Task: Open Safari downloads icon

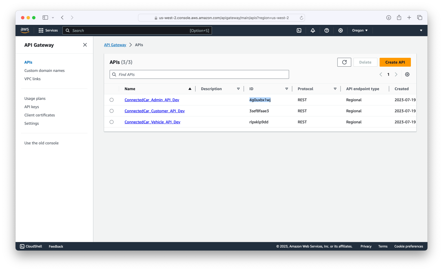Action: click(389, 17)
